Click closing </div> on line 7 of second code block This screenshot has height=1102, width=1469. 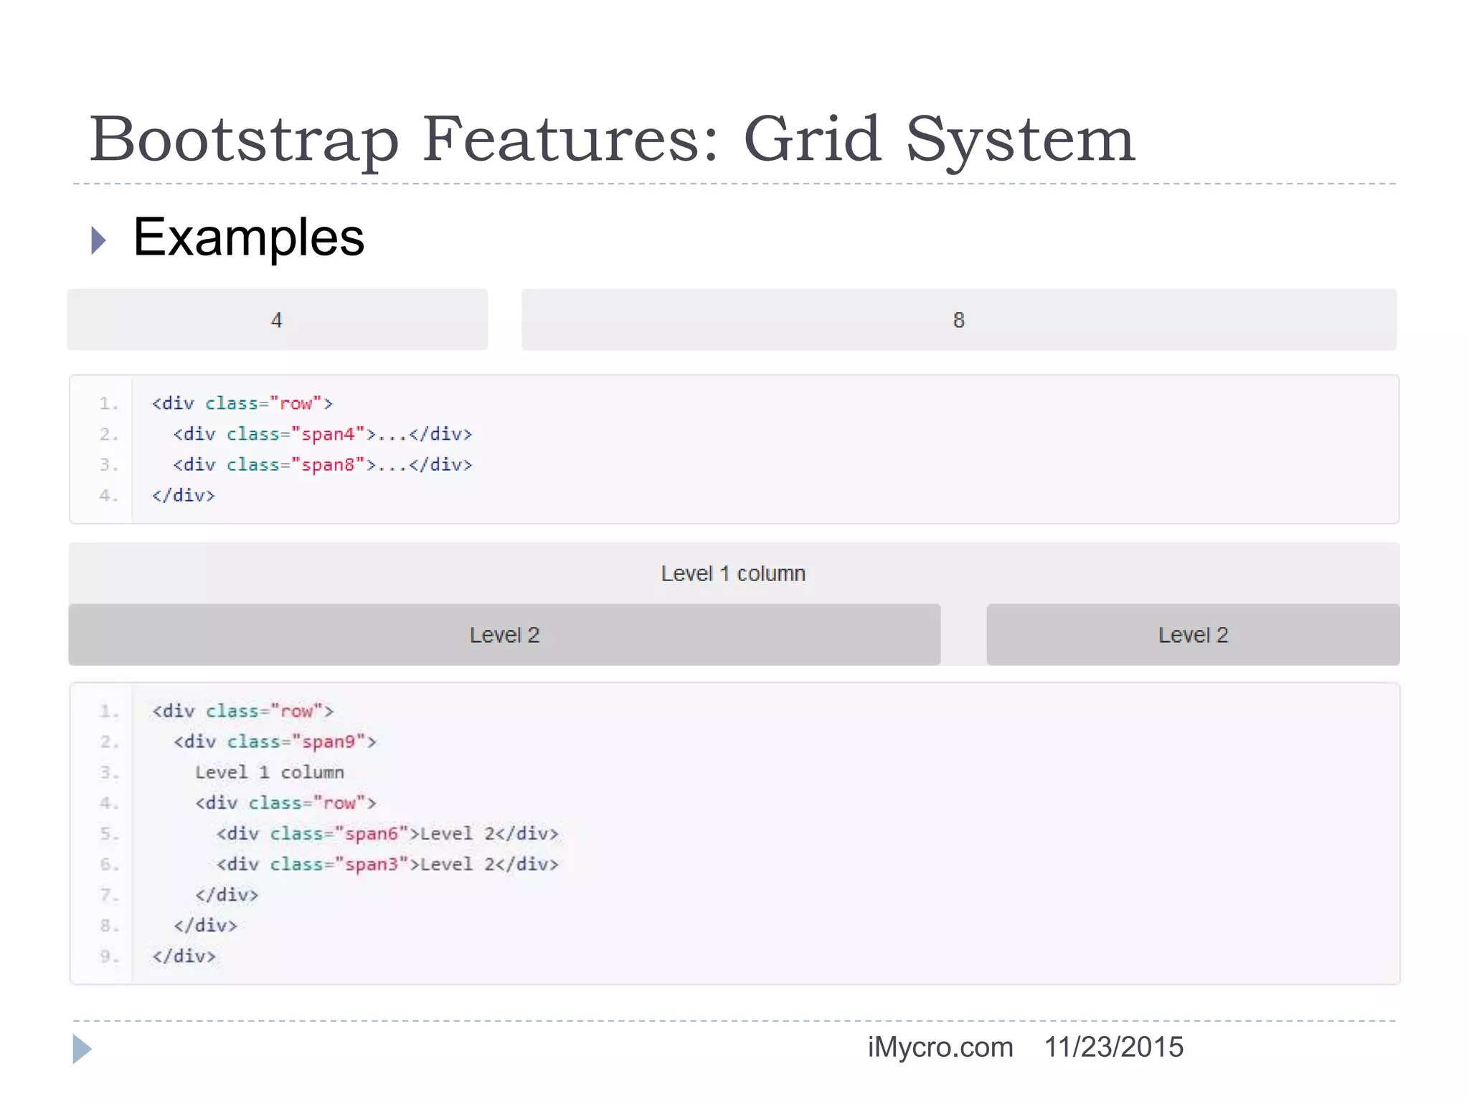227,895
